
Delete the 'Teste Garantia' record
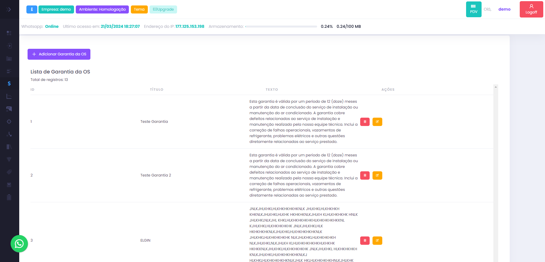[365, 122]
